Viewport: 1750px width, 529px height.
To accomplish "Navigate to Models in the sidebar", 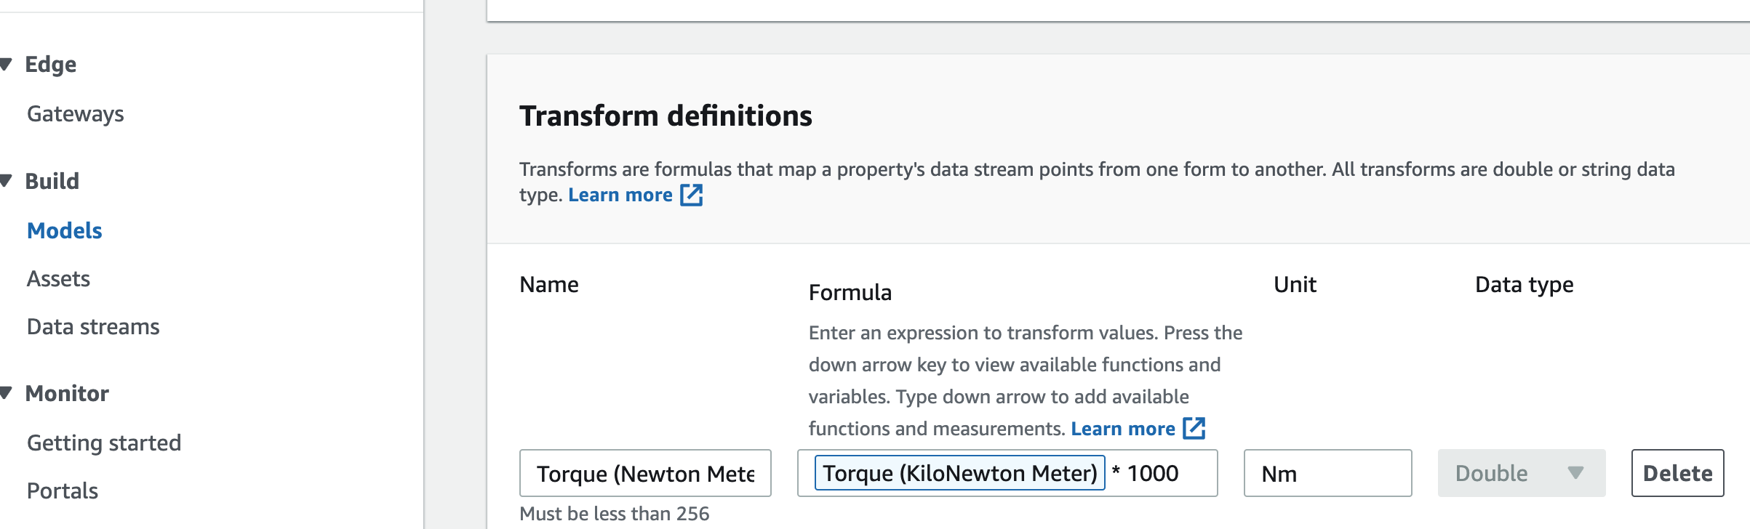I will pyautogui.click(x=64, y=230).
